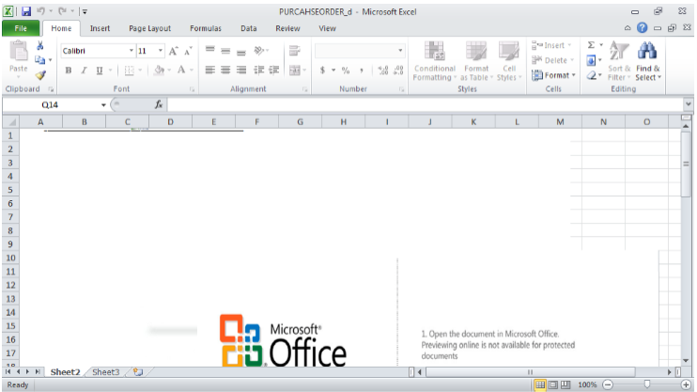Image resolution: width=697 pixels, height=392 pixels.
Task: Click the Insert Function fx button
Action: [159, 104]
